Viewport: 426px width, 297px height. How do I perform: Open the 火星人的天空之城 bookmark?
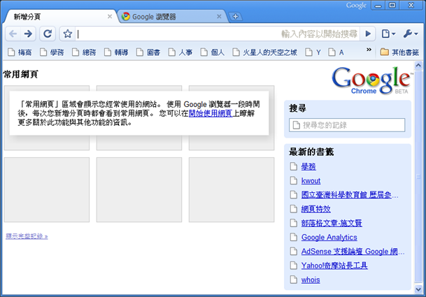(265, 52)
